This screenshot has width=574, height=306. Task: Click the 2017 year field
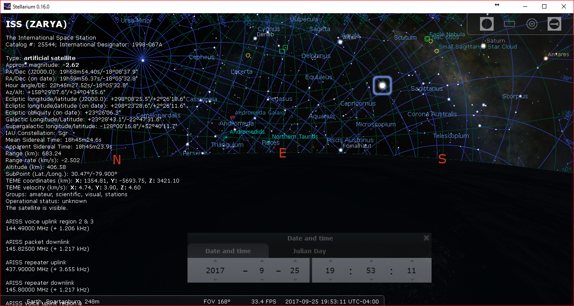(x=215, y=270)
